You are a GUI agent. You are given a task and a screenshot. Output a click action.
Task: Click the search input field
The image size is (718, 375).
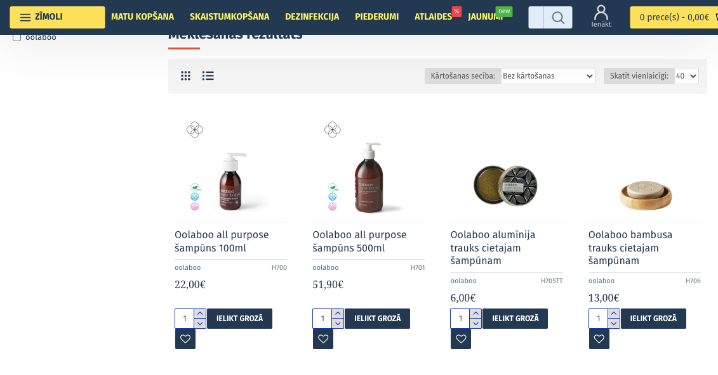point(536,18)
